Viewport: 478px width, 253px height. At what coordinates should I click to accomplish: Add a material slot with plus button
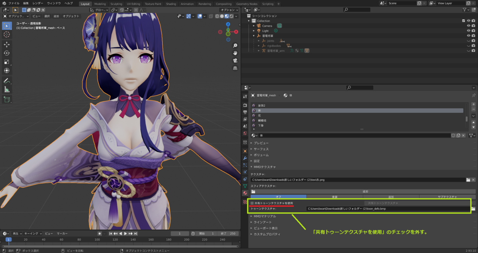pos(473,104)
